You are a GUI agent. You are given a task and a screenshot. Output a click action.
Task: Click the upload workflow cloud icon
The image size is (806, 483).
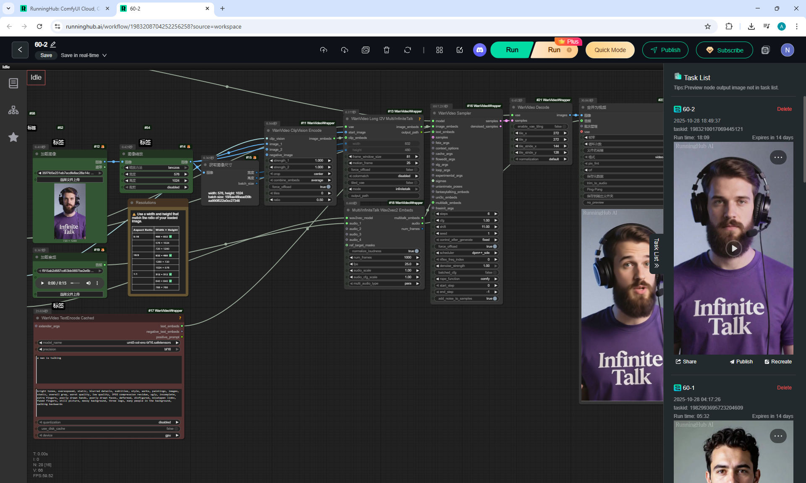point(323,50)
